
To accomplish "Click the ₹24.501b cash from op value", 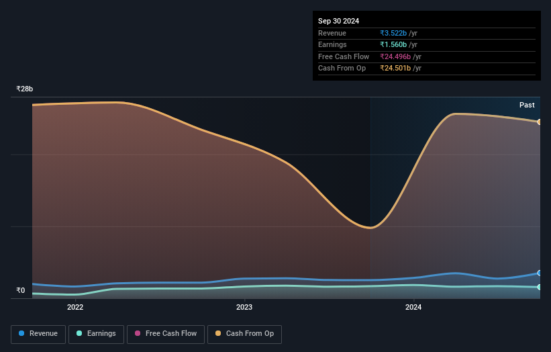I will tap(395, 69).
